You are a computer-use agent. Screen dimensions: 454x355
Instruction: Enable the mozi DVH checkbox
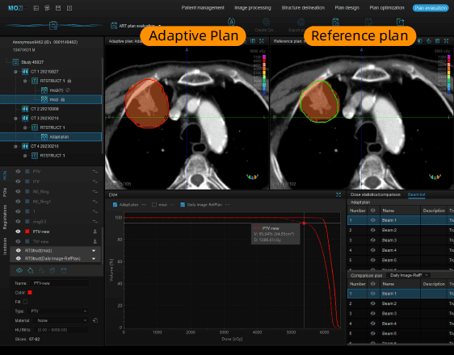(154, 205)
